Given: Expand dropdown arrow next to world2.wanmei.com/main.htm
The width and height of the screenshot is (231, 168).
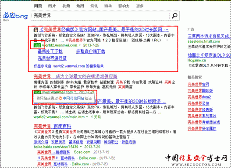Looking at the screenshot, I should pyautogui.click(x=87, y=117).
